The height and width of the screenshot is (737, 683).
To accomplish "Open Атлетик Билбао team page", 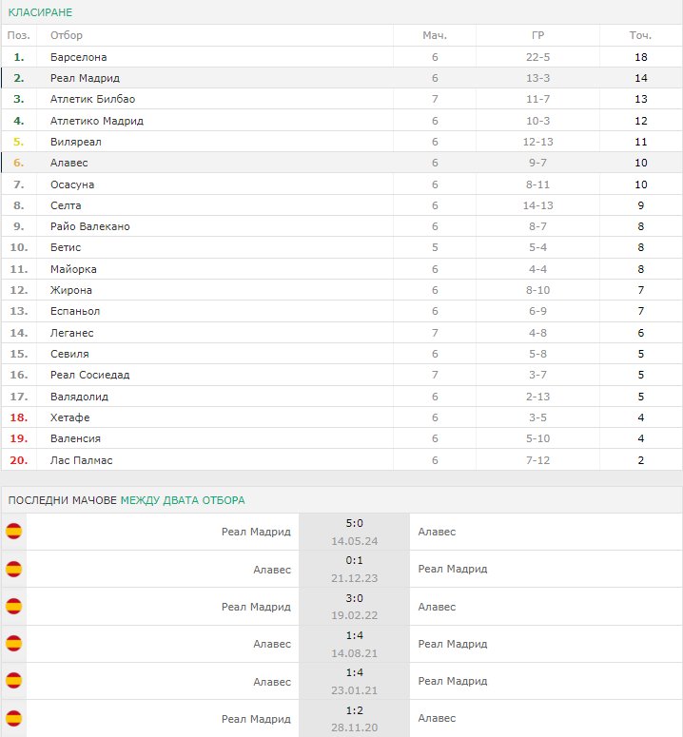I will tap(92, 99).
